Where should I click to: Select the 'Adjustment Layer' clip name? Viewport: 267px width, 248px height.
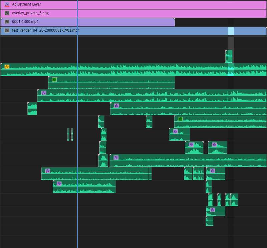(x=26, y=4)
